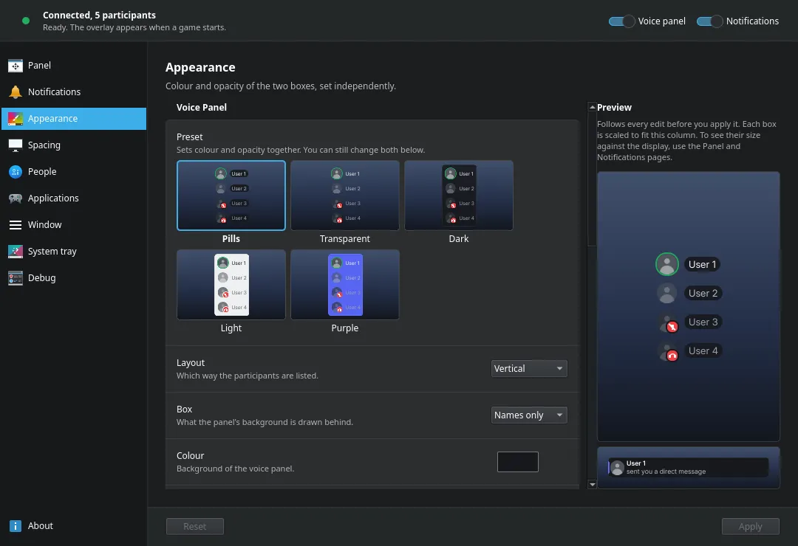Viewport: 798px width, 546px height.
Task: Click the User 1 name pill in preview
Action: coord(703,264)
